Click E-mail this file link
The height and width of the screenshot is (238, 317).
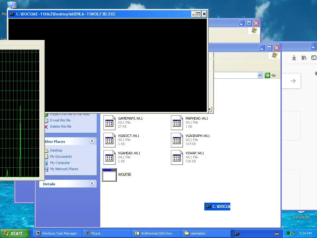point(60,120)
